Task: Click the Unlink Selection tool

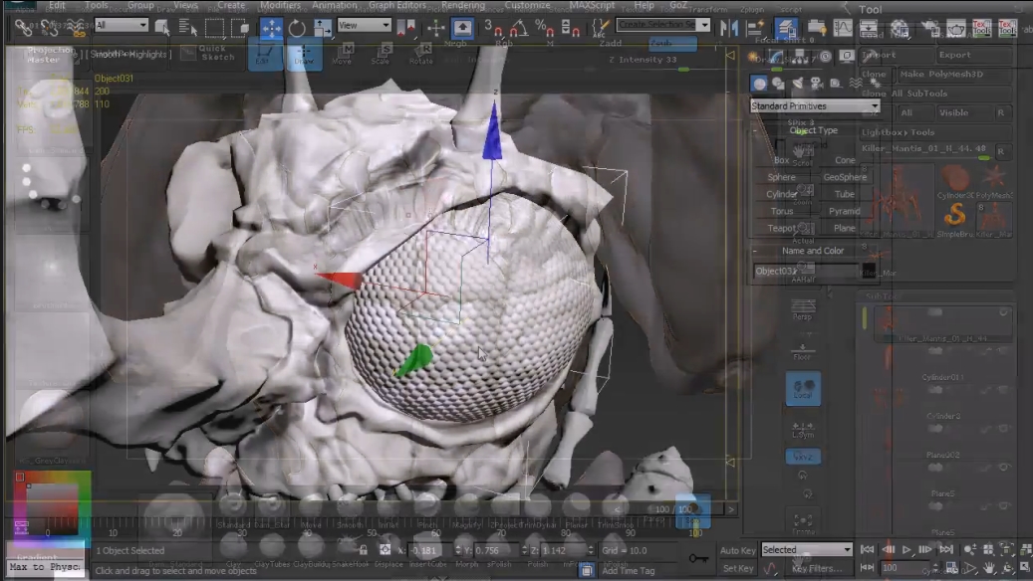Action: click(x=50, y=28)
